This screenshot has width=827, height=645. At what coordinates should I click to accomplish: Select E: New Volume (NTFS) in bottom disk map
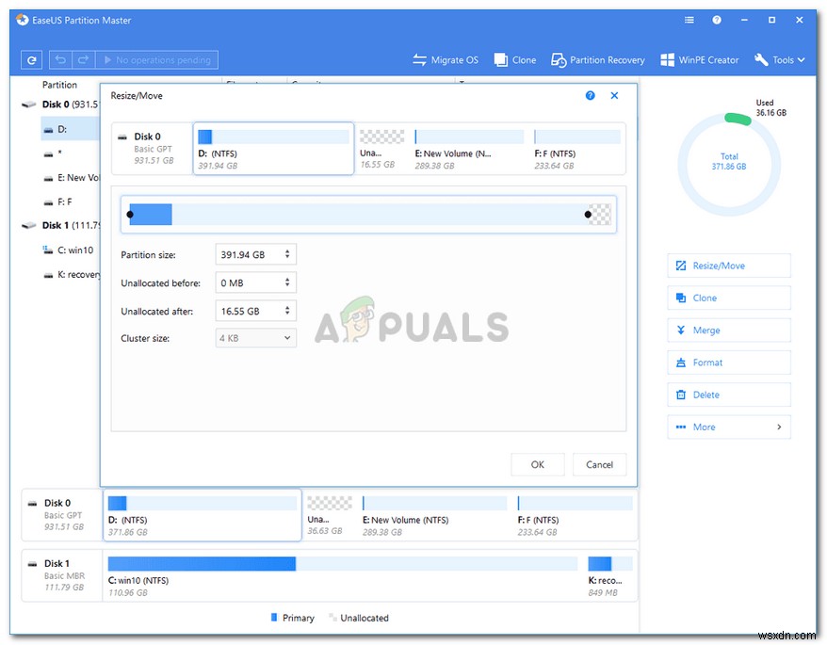click(434, 516)
